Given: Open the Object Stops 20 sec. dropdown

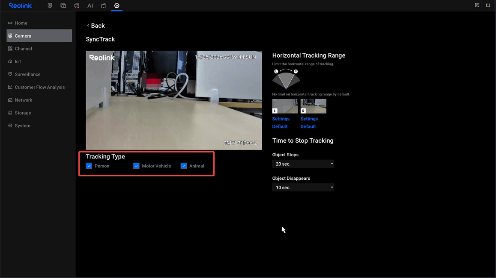Looking at the screenshot, I should (303, 164).
